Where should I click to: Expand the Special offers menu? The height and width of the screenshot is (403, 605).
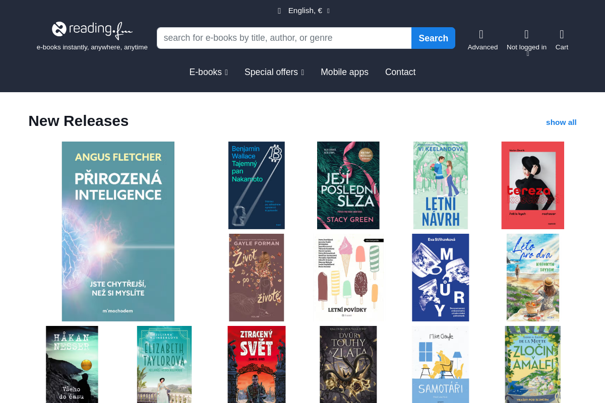(x=274, y=72)
